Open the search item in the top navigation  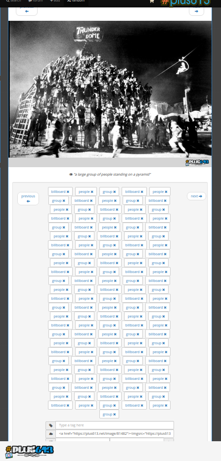13,1
